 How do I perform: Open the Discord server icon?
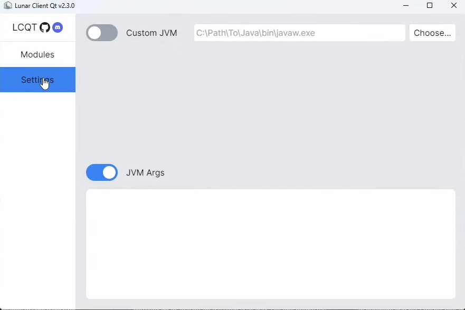pyautogui.click(x=58, y=27)
